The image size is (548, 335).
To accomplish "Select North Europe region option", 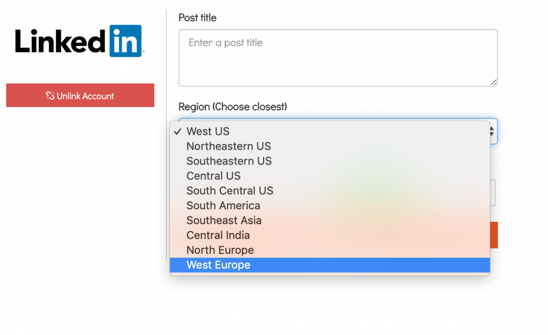I will pos(330,250).
